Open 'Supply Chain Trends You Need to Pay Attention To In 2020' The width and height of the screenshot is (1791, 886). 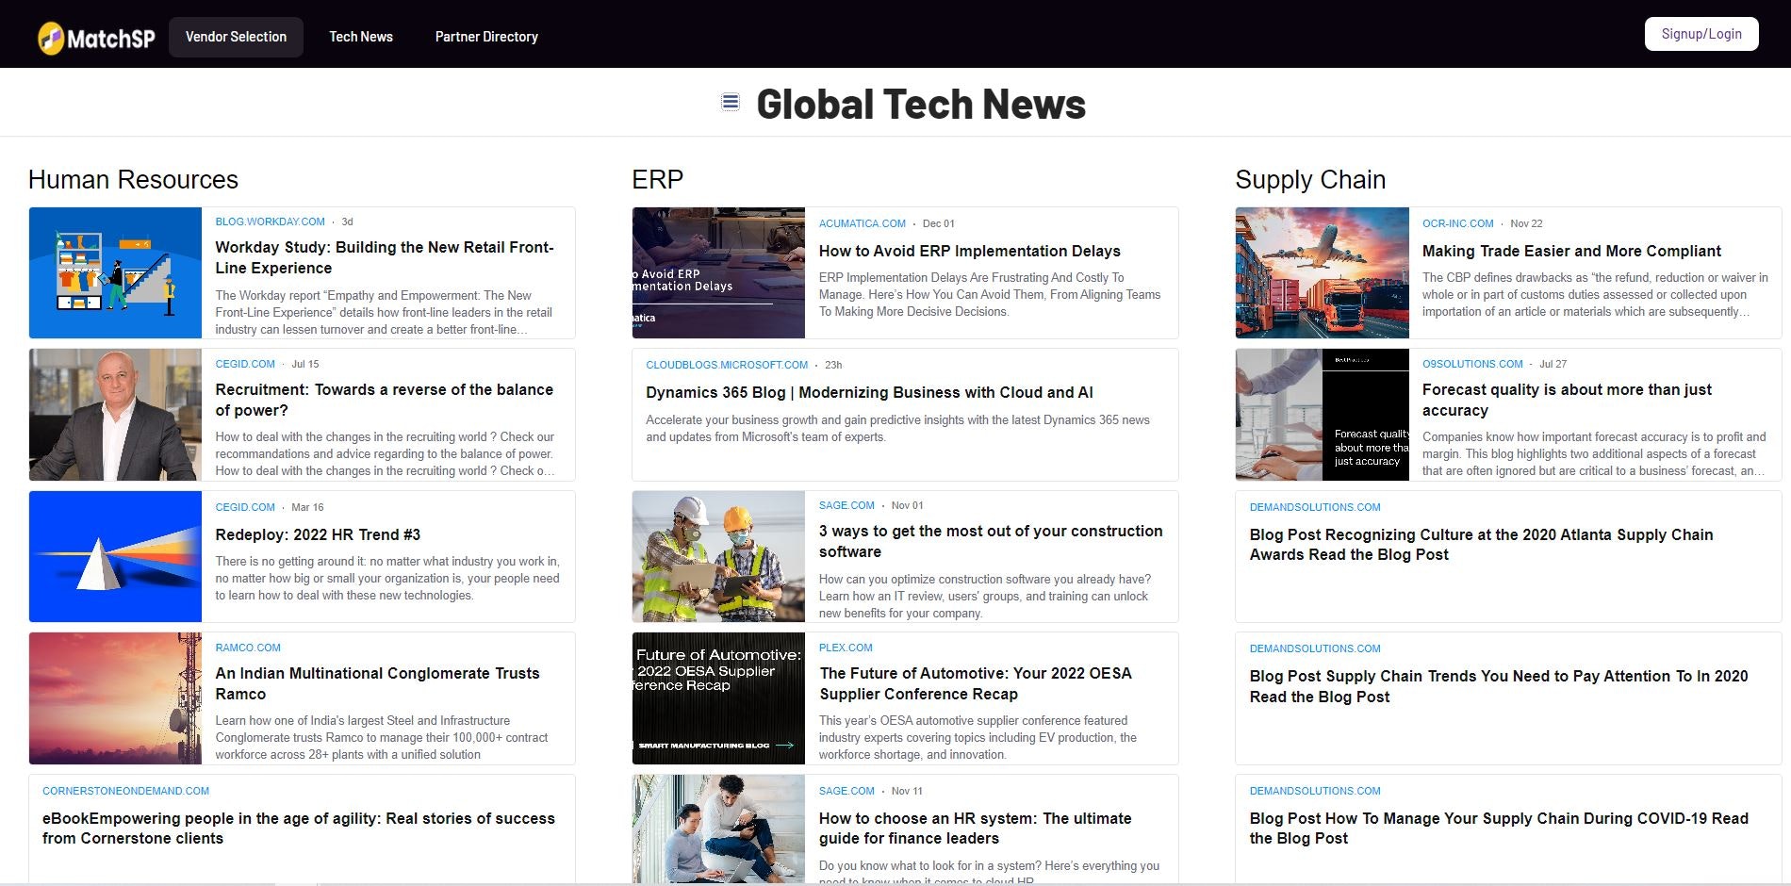(1499, 686)
